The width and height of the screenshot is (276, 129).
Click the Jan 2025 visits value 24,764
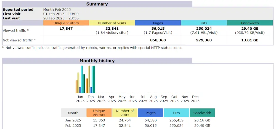click(x=125, y=120)
